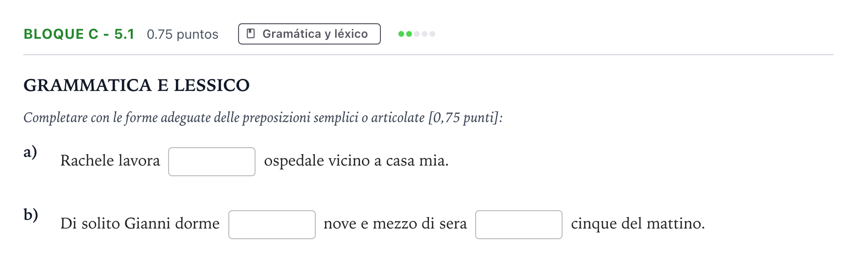Click the 'nove e mezzo di sera' text
This screenshot has width=857, height=276.
pyautogui.click(x=395, y=224)
